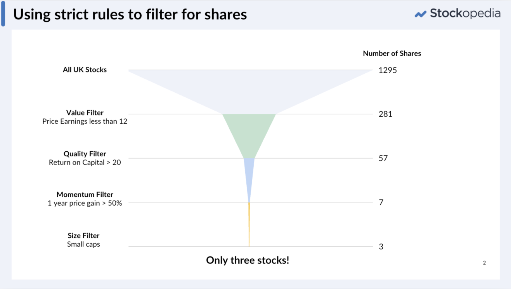Click the "Quality Filter" heading
The image size is (511, 289).
[x=85, y=154]
